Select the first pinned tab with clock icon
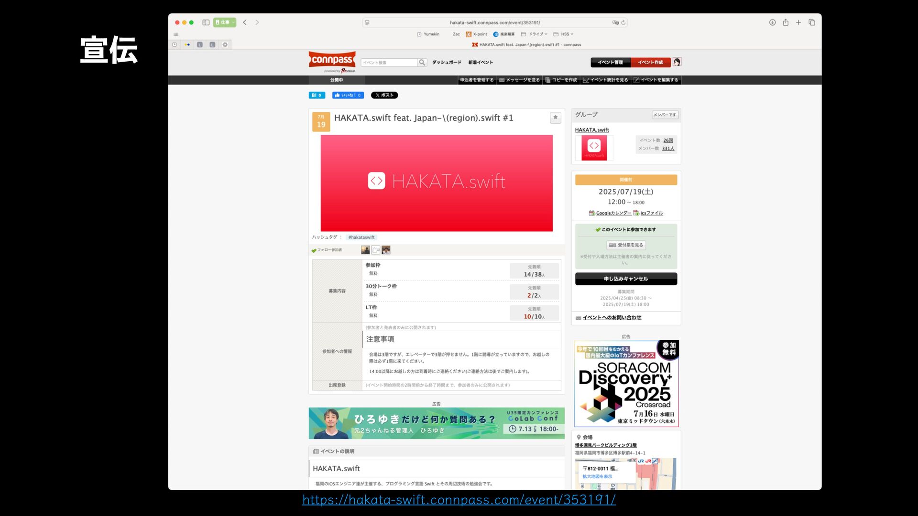Image resolution: width=918 pixels, height=516 pixels. coord(175,45)
